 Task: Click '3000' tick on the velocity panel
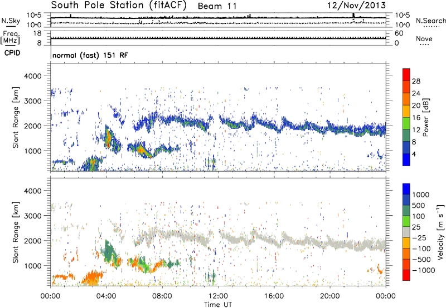click(x=32, y=216)
